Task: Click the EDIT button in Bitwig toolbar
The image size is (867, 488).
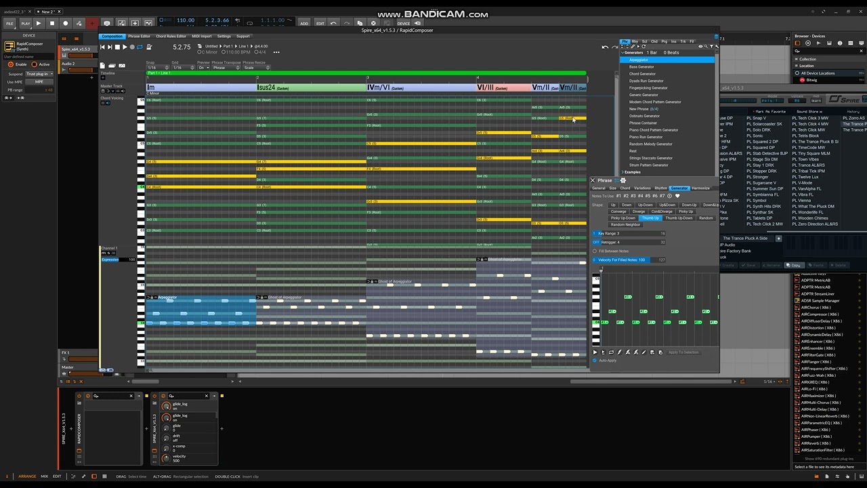Action: (x=320, y=24)
